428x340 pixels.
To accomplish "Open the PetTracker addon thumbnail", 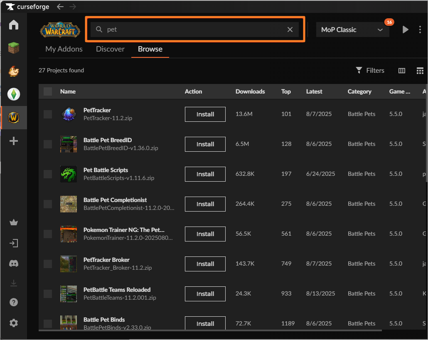I will click(x=69, y=114).
